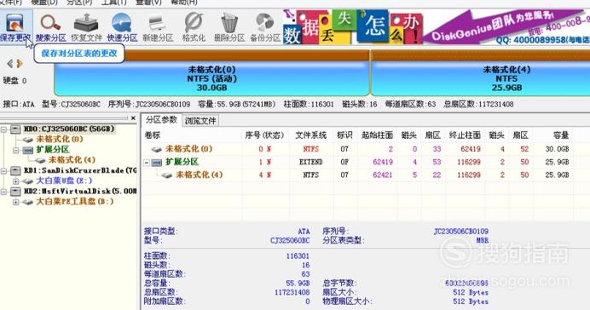The width and height of the screenshot is (590, 310).
Task: Select RD1:SanDiskCruzerBlade in the tree
Action: 80,170
